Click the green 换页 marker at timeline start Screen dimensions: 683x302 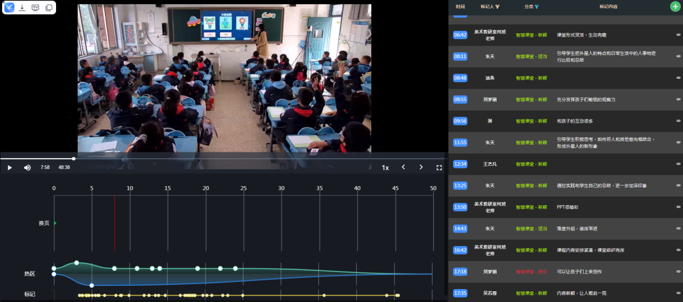55,223
